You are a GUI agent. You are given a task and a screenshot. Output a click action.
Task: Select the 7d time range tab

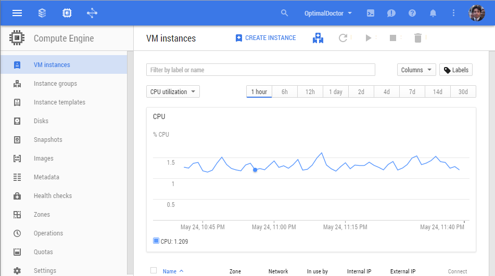[x=412, y=91]
